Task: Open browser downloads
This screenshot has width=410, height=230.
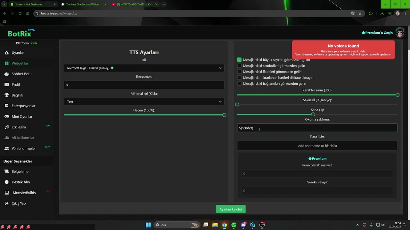Action: click(x=382, y=13)
